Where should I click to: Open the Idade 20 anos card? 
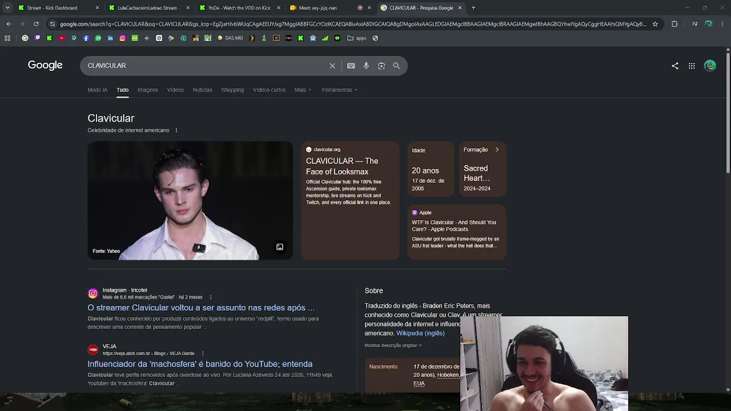[431, 170]
